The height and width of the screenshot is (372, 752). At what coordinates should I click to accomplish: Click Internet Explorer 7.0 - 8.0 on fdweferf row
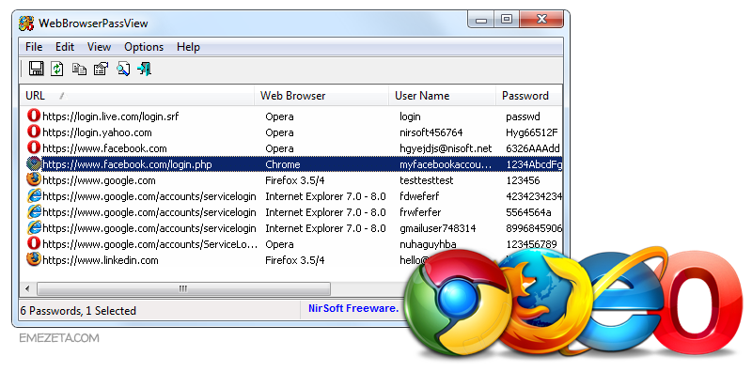click(x=325, y=196)
